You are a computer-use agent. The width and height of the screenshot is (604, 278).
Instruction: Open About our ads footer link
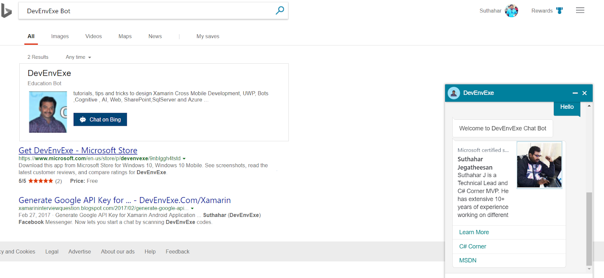coord(118,252)
